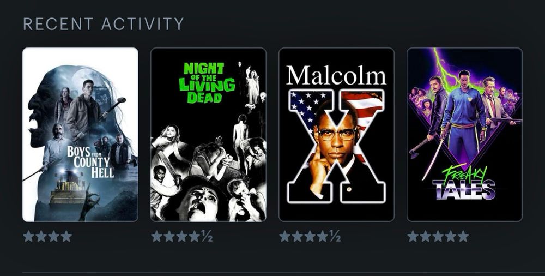Click the Recent Activity heading
Screen dimensions: 545x276
[x=103, y=24]
